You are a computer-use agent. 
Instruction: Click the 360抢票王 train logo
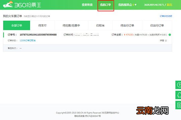pyautogui.click(x=22, y=5)
